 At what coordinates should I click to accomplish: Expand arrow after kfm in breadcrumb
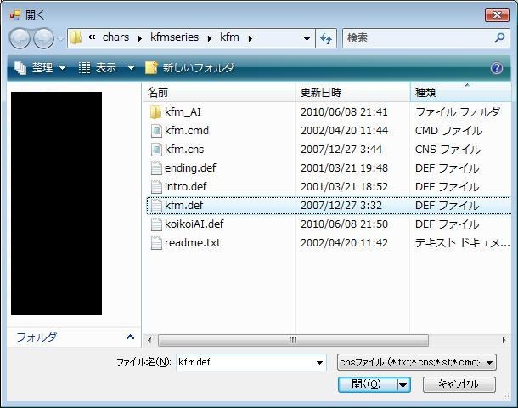coord(250,38)
